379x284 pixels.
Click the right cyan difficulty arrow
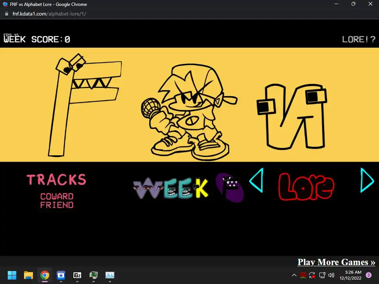point(367,180)
